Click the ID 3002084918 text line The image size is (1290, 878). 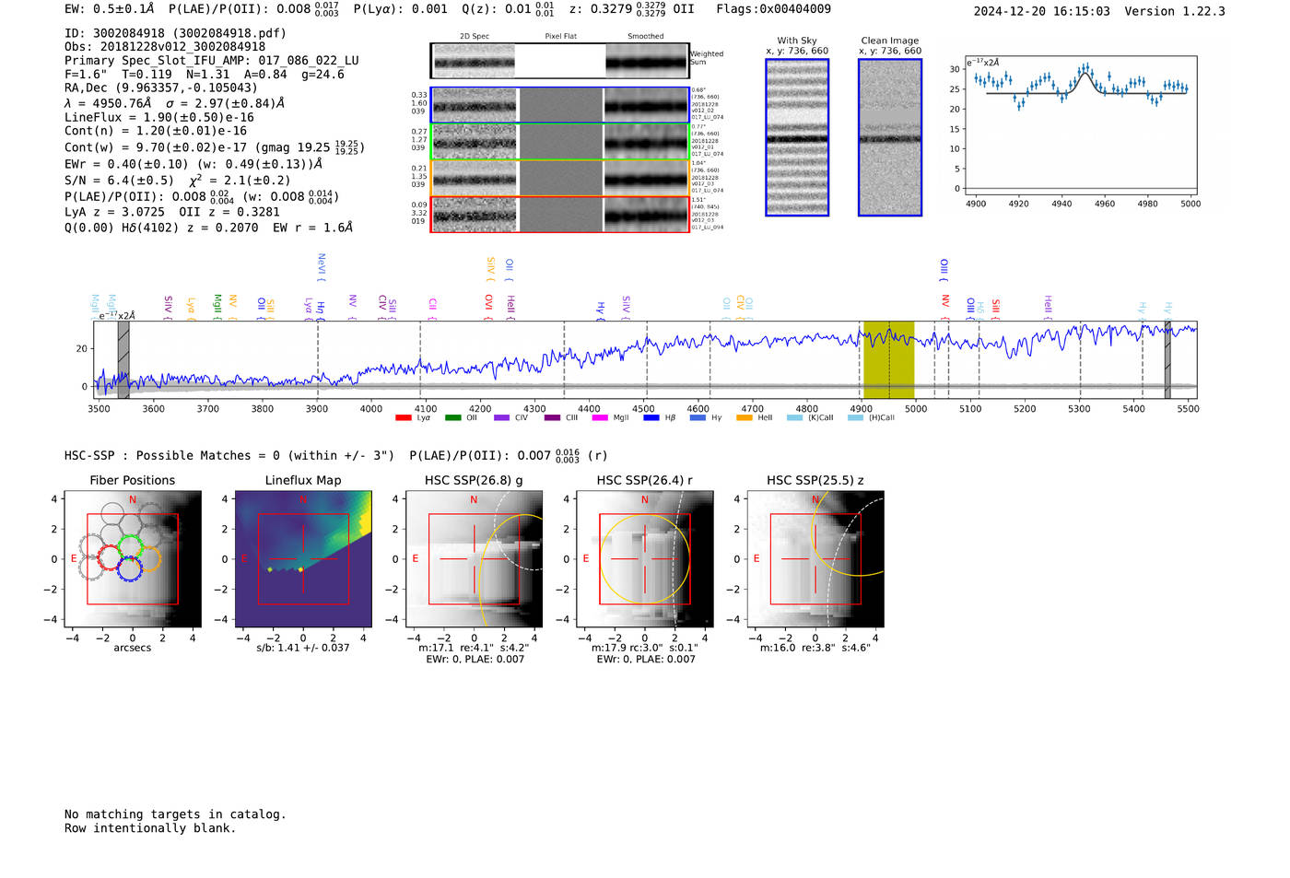[x=175, y=33]
